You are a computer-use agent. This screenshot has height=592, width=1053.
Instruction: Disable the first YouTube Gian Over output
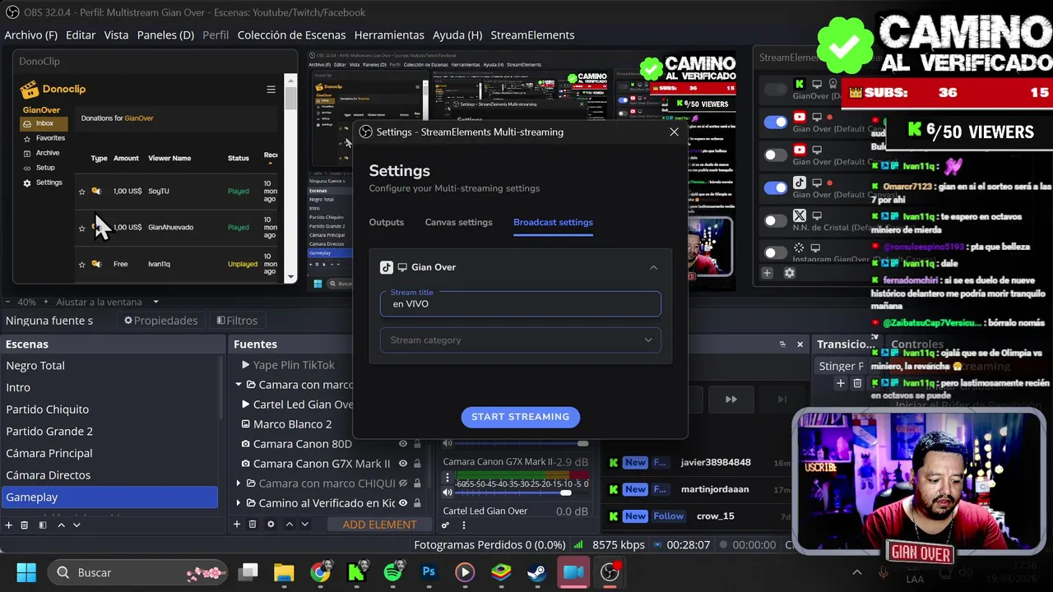pyautogui.click(x=776, y=123)
